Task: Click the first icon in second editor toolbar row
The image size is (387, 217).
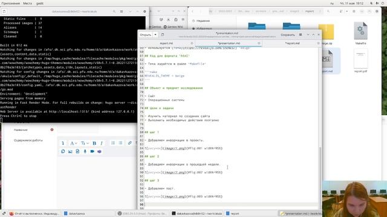Action: pos(63,151)
